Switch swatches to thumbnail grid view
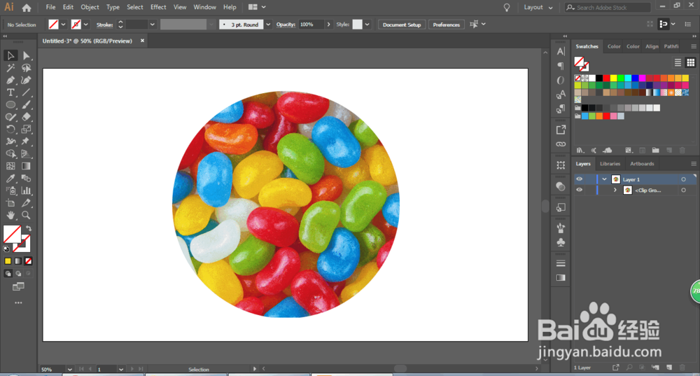 pyautogui.click(x=691, y=62)
